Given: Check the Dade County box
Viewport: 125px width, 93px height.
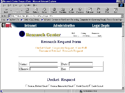Looking at the screenshot, I should coord(75,86).
